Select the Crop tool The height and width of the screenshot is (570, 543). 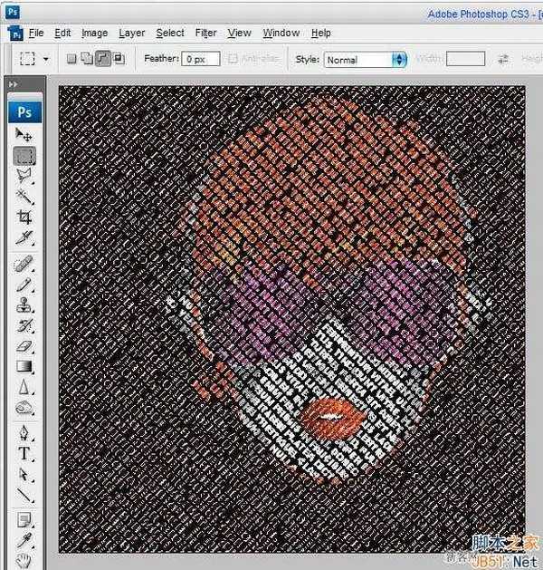click(24, 217)
